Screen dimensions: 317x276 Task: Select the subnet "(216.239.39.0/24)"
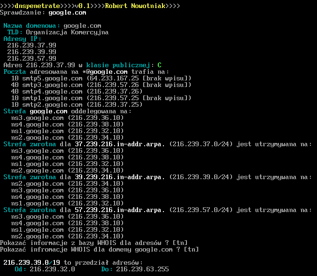(x=201, y=177)
